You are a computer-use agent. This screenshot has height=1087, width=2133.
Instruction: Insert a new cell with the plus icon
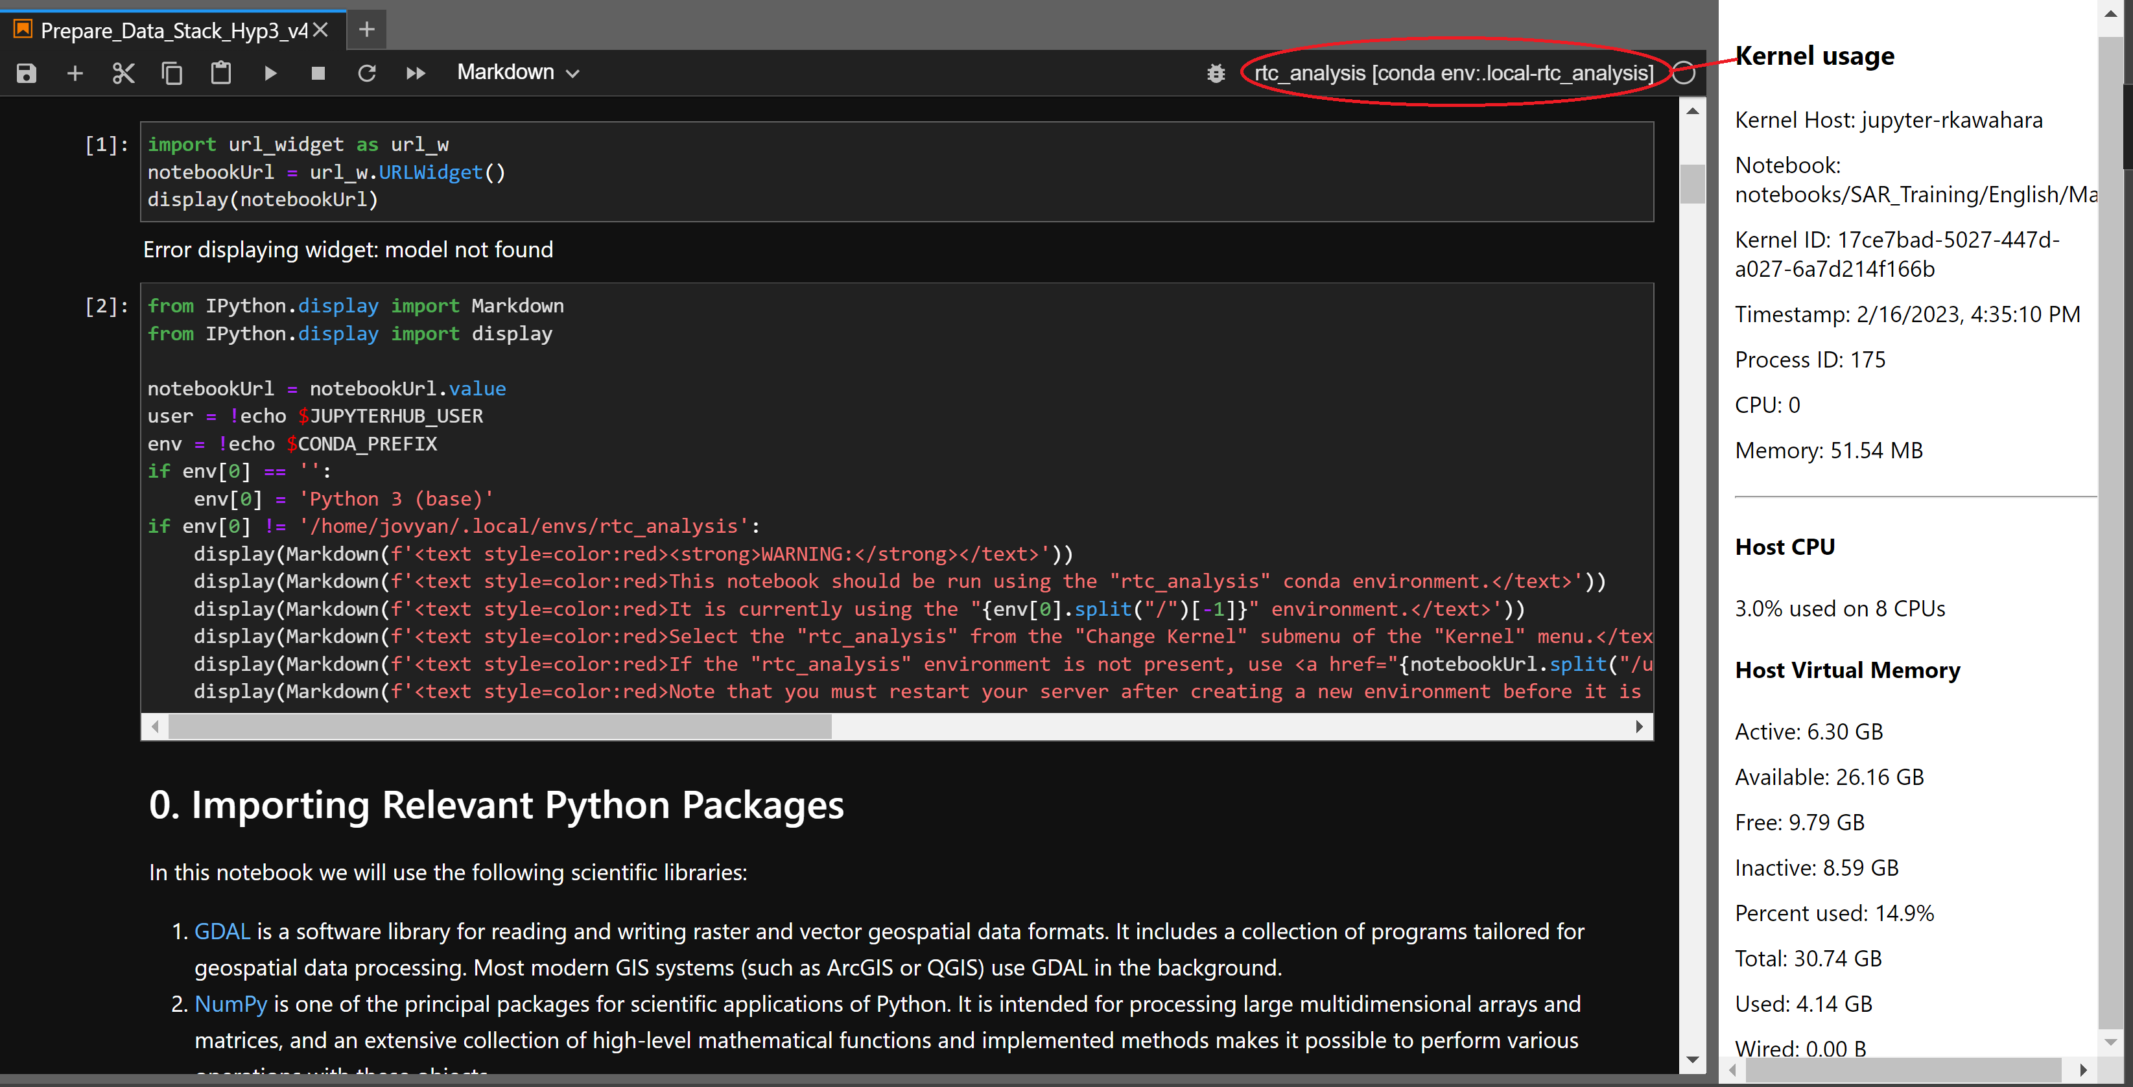[75, 73]
